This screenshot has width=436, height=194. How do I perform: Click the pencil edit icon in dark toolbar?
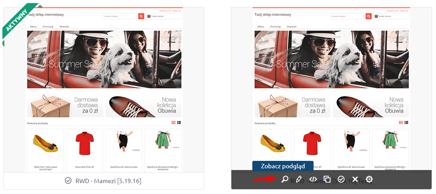tap(299, 179)
